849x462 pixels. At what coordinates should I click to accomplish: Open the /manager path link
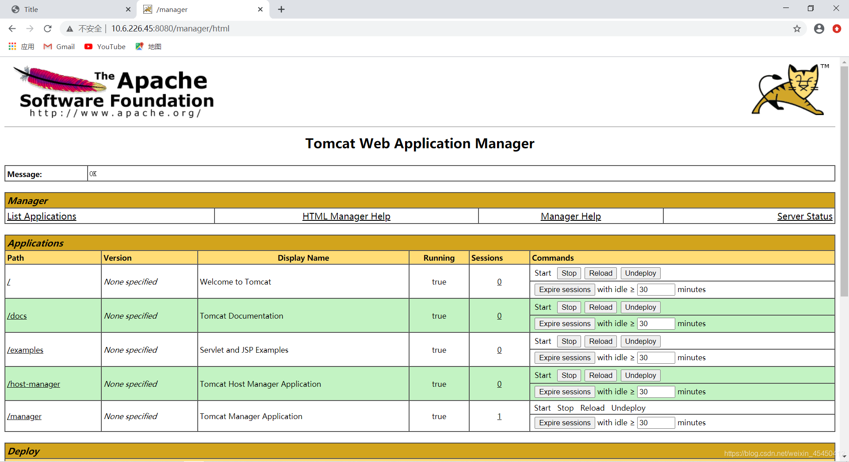click(x=24, y=416)
